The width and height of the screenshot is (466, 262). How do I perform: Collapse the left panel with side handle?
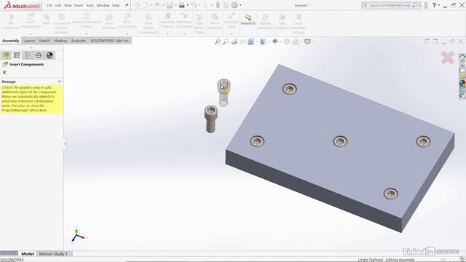pos(65,144)
